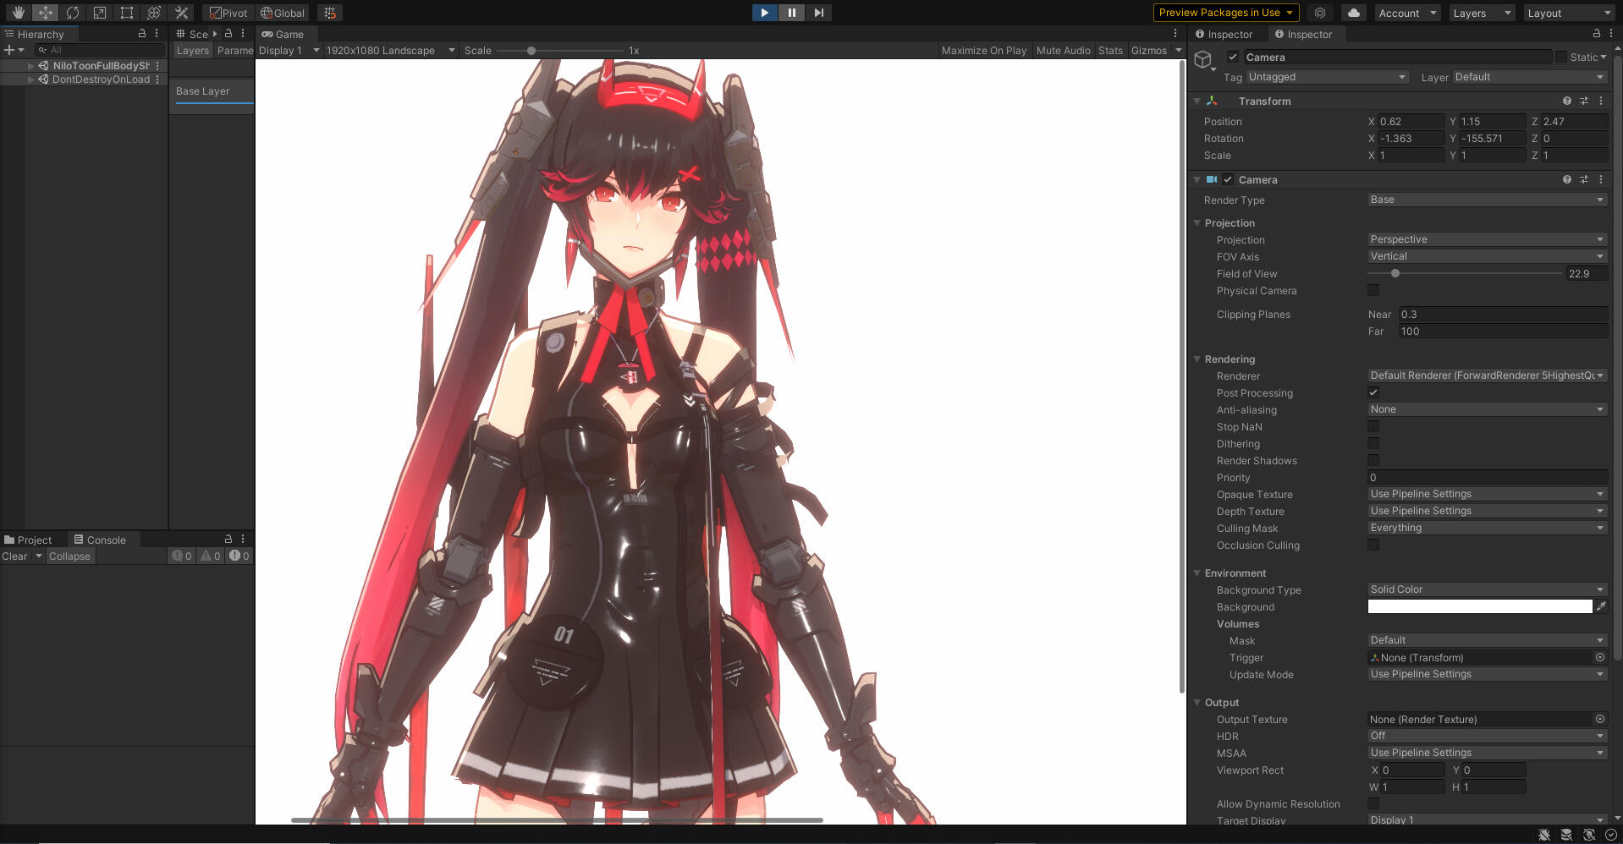Show the Stats overlay
1623x844 pixels.
(x=1110, y=51)
